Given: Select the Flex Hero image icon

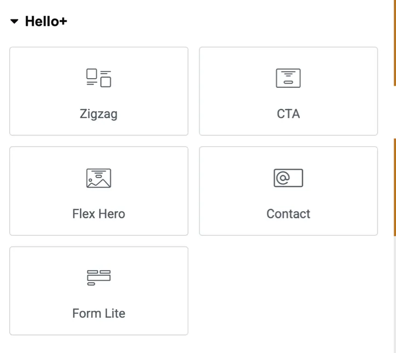Looking at the screenshot, I should click(99, 178).
